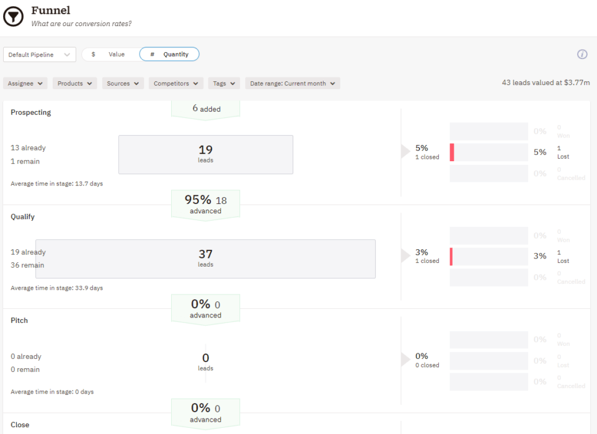Click the 6 added badge above Prospecting
Viewport: 597px width, 434px height.
click(x=205, y=108)
